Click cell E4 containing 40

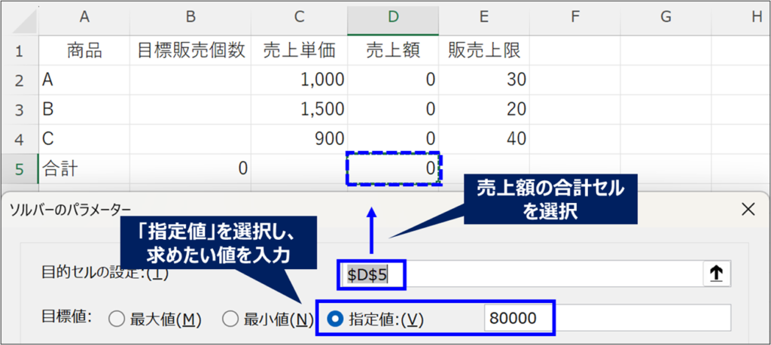484,138
